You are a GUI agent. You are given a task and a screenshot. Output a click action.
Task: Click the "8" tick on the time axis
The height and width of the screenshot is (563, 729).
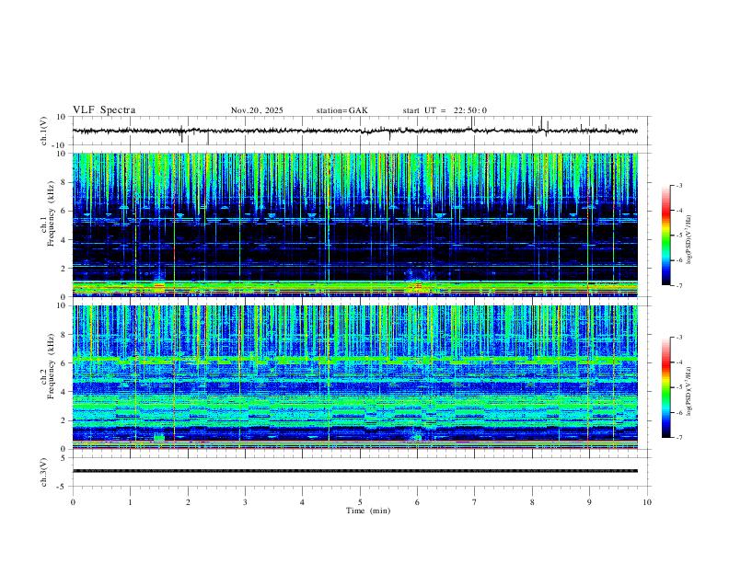coord(532,502)
